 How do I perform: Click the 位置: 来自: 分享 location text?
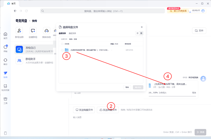coord(167,87)
